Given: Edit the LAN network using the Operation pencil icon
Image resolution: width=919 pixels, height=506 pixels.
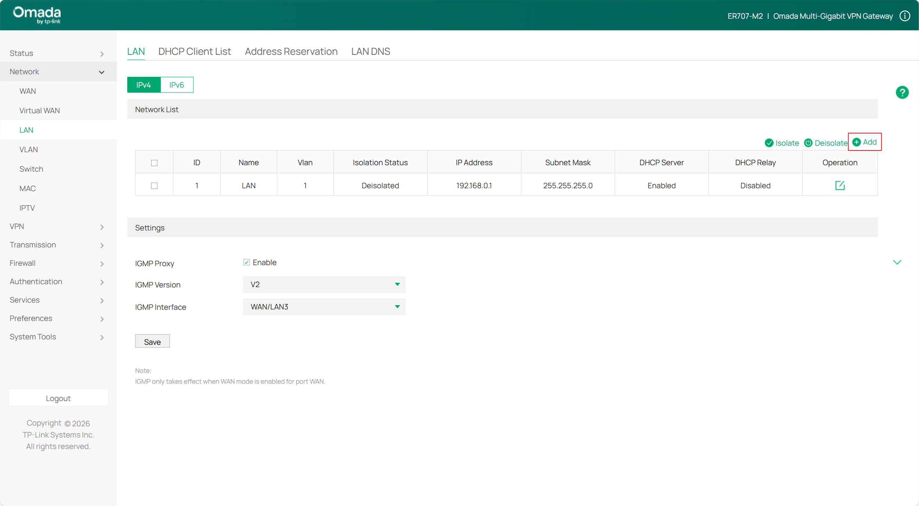Looking at the screenshot, I should point(840,185).
